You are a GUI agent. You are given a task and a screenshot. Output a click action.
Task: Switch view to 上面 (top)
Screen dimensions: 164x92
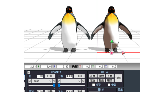pyautogui.click(x=110, y=76)
